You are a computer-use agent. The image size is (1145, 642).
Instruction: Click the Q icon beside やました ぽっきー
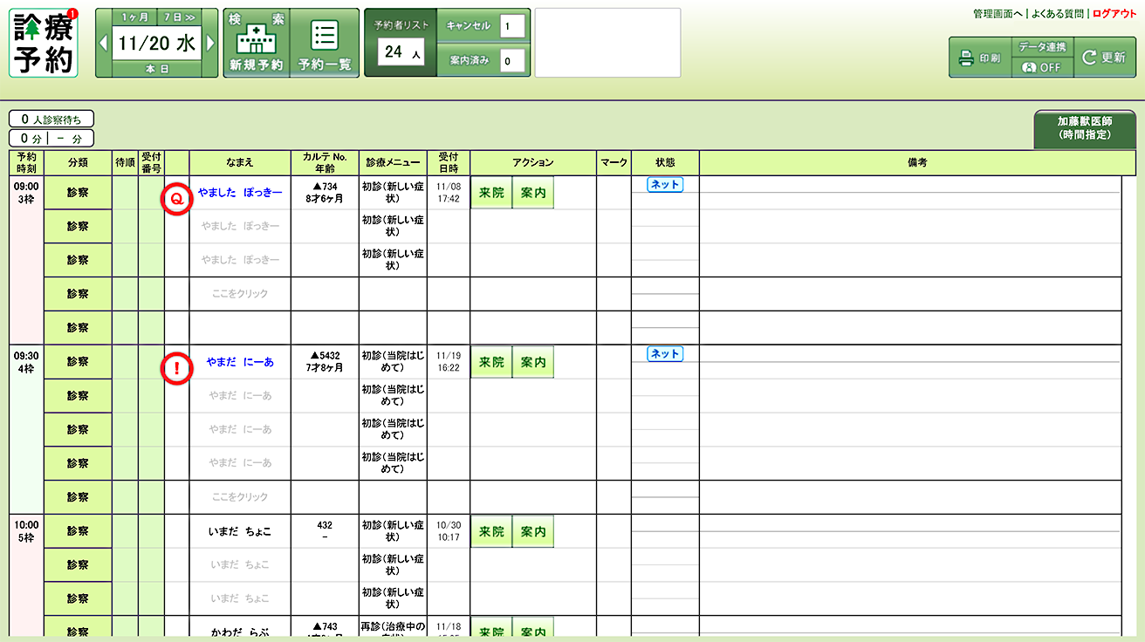pos(176,200)
